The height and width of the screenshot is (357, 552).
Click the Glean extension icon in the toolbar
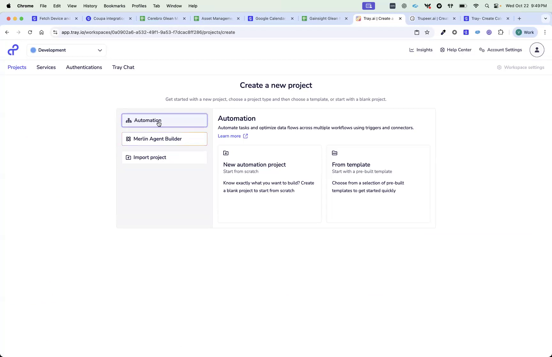(466, 32)
